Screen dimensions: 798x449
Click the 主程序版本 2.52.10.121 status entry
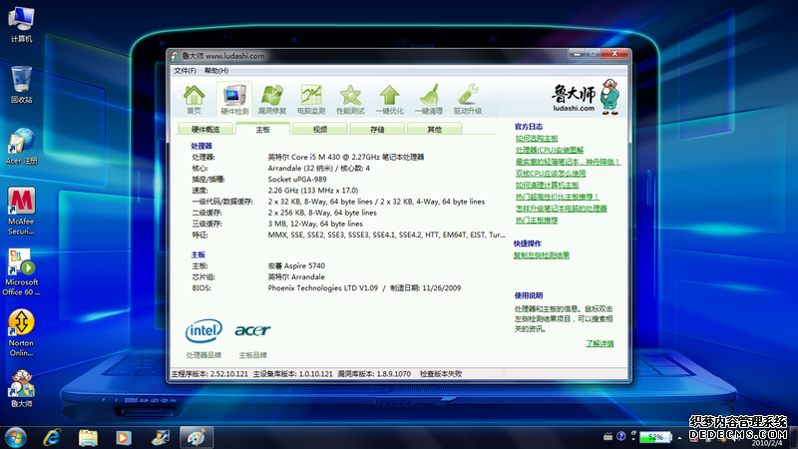click(209, 373)
